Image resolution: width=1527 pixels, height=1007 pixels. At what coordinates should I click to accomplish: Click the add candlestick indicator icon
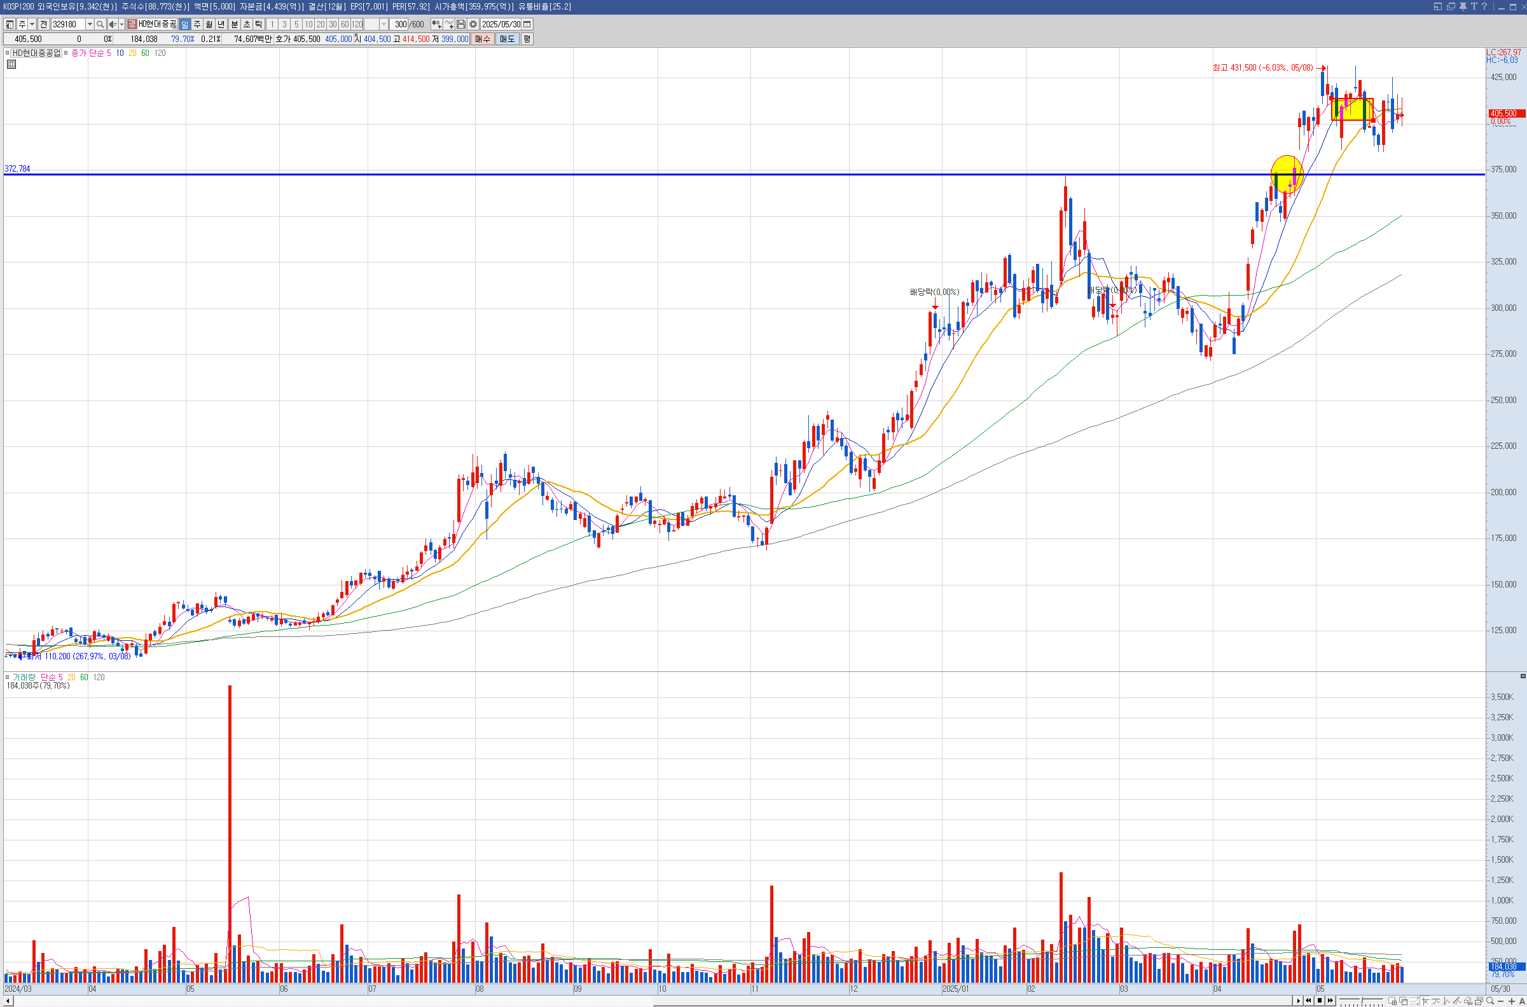[436, 24]
